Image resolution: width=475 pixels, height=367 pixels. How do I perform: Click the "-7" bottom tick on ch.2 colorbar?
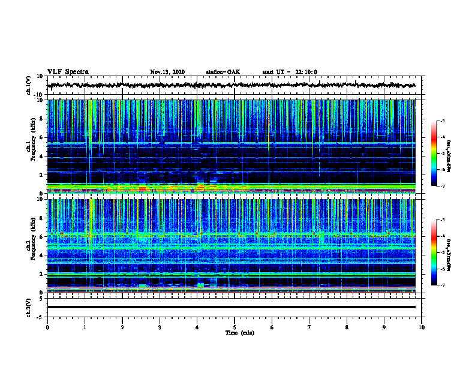(442, 285)
